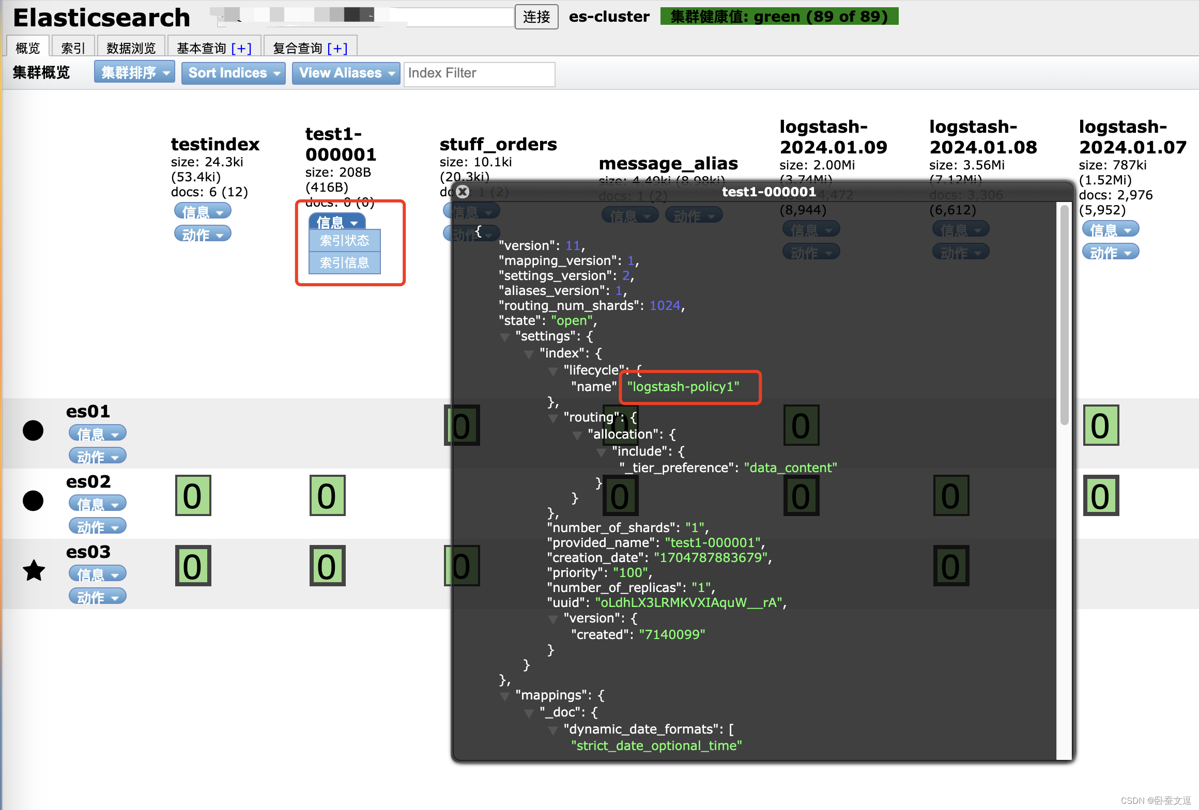Click the es-cluster name label
This screenshot has height=810, width=1199.
tap(609, 17)
